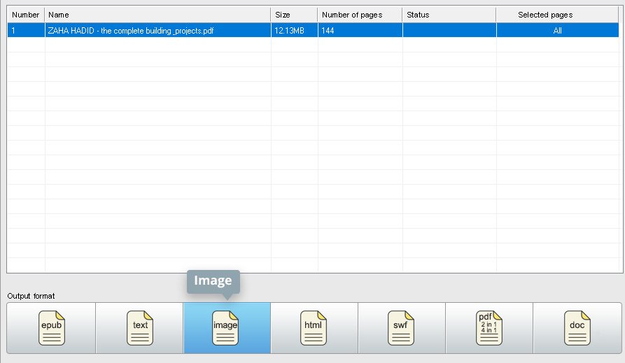Pick the doc output format

[577, 328]
